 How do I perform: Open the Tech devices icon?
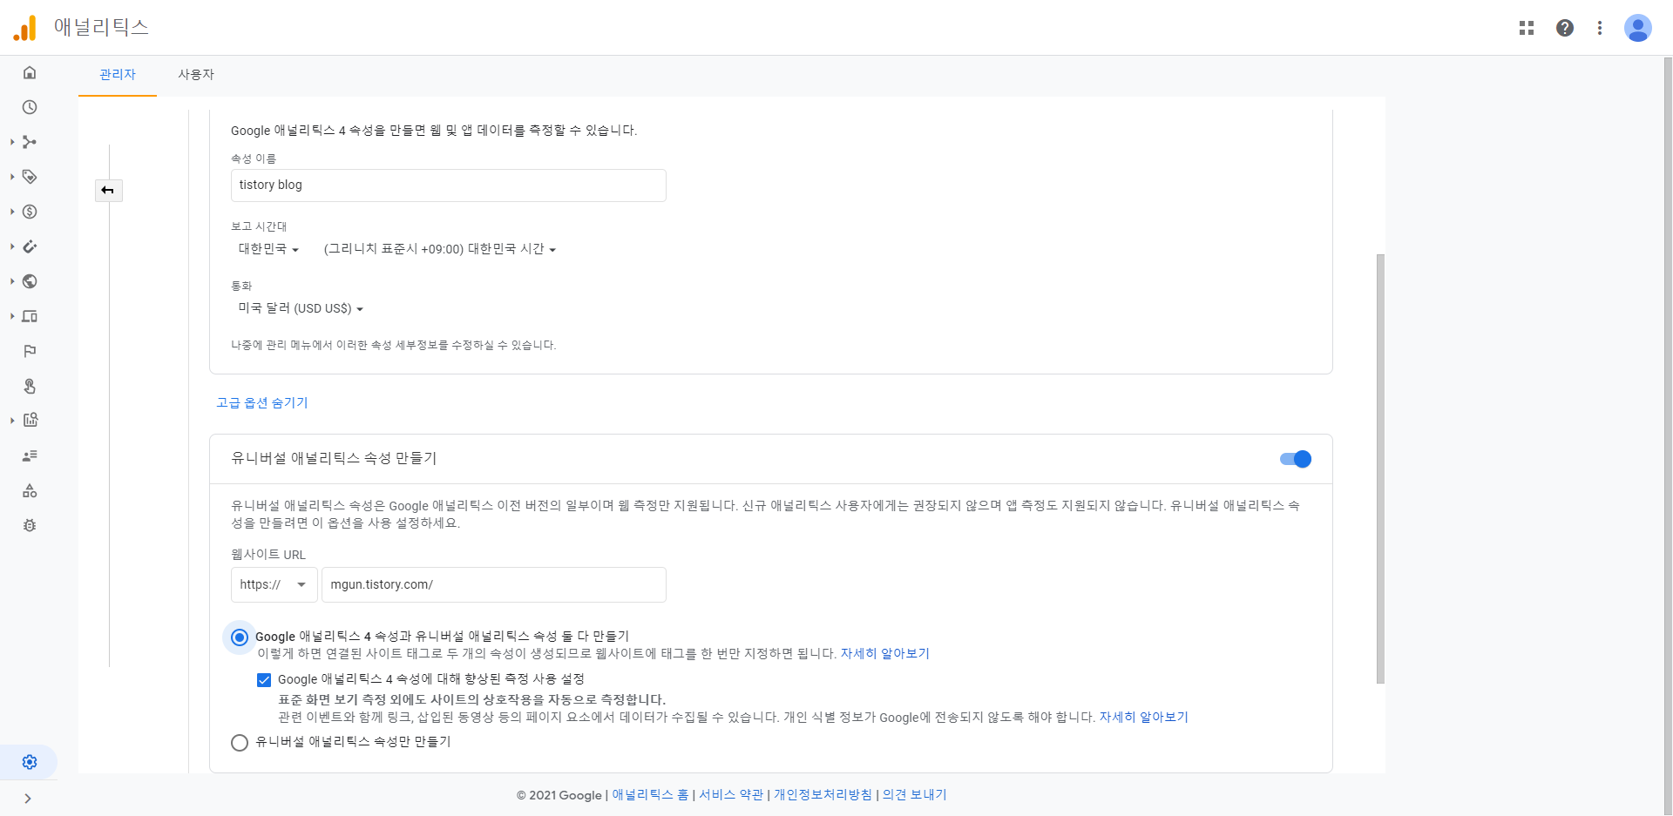[x=30, y=316]
